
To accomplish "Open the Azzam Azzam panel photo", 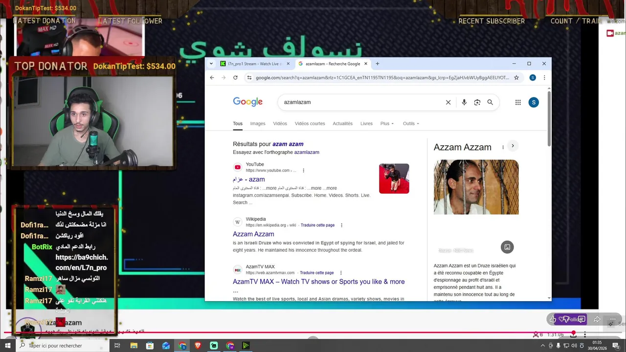I will pyautogui.click(x=476, y=187).
